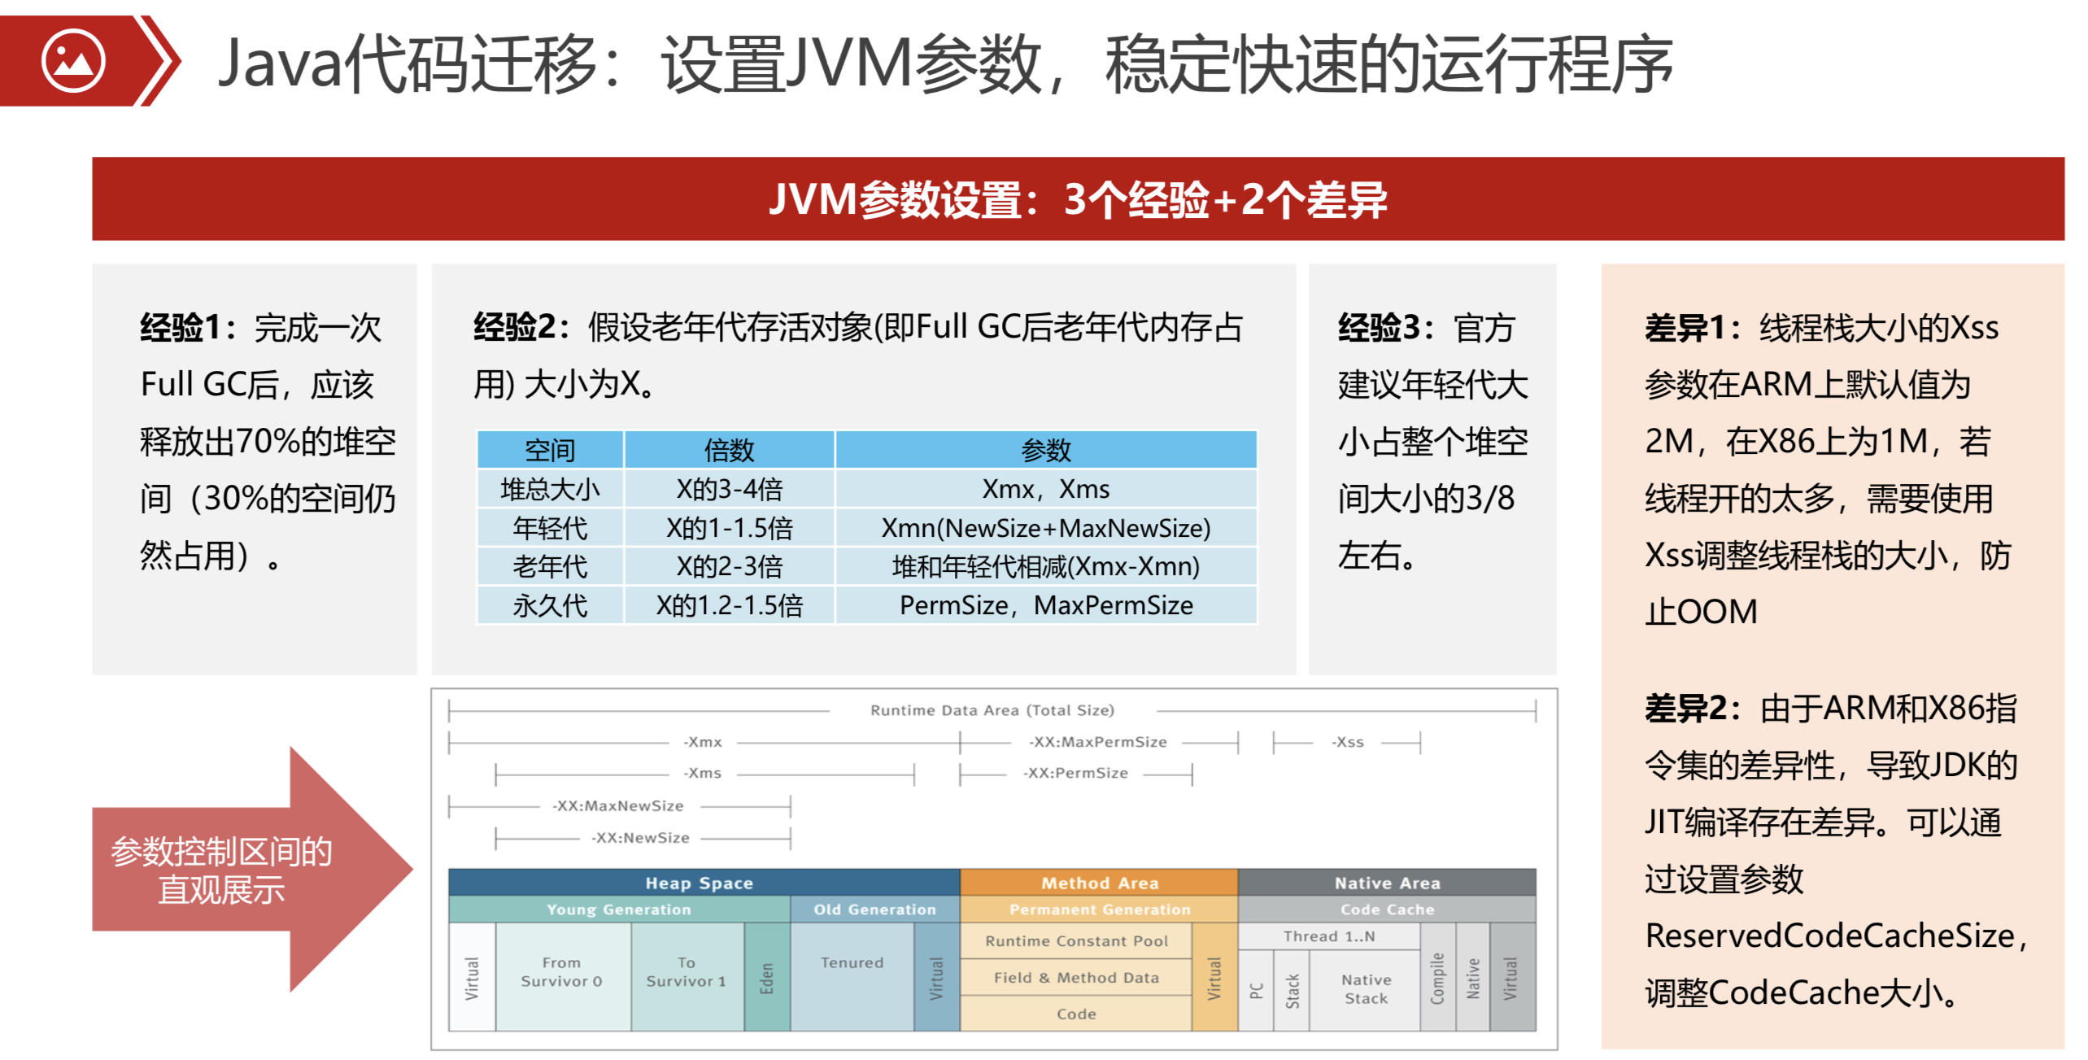Click the vertical 'Eden' block

[x=766, y=976]
